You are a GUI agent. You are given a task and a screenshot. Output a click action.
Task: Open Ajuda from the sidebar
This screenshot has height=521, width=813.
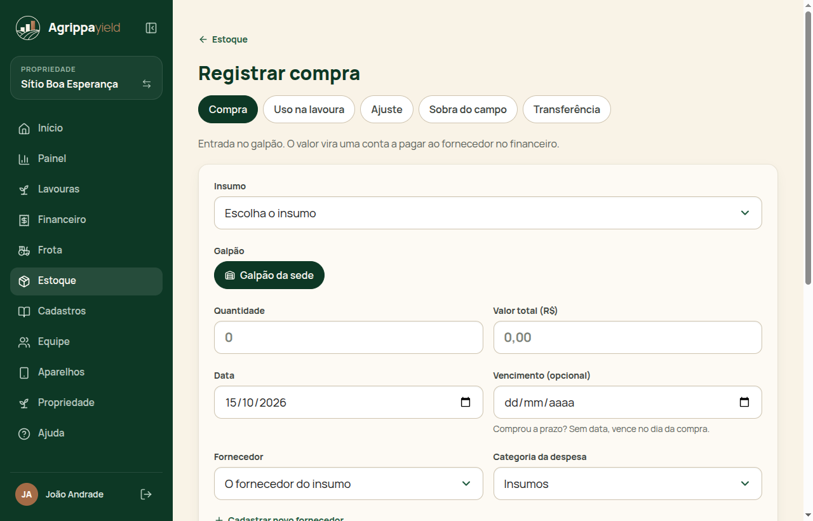click(86, 433)
